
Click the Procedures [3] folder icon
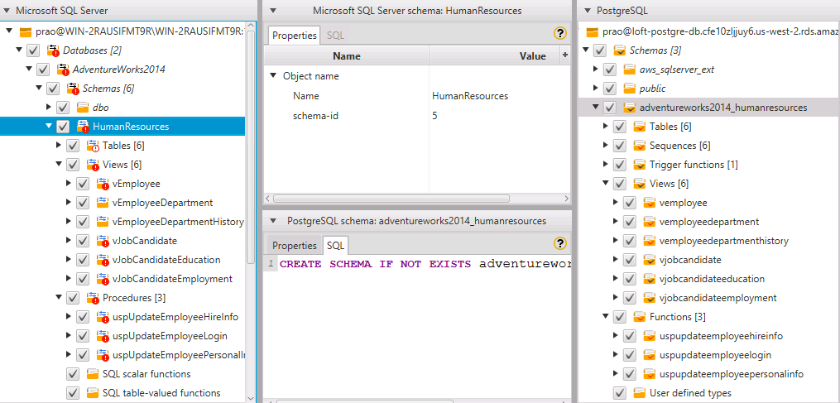click(93, 297)
